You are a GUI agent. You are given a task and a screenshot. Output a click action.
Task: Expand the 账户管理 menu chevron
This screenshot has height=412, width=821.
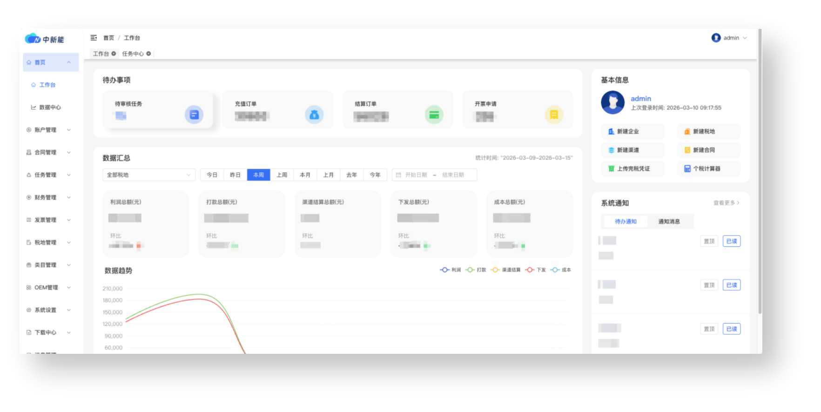69,130
